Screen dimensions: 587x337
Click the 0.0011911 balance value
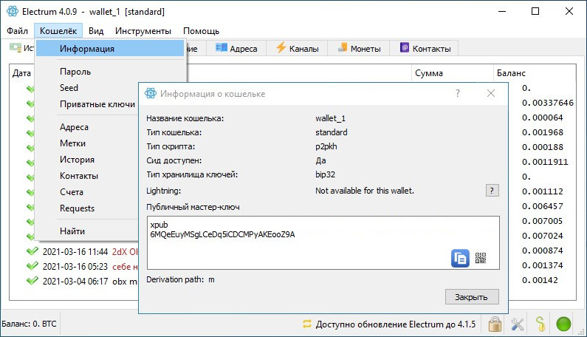click(545, 162)
